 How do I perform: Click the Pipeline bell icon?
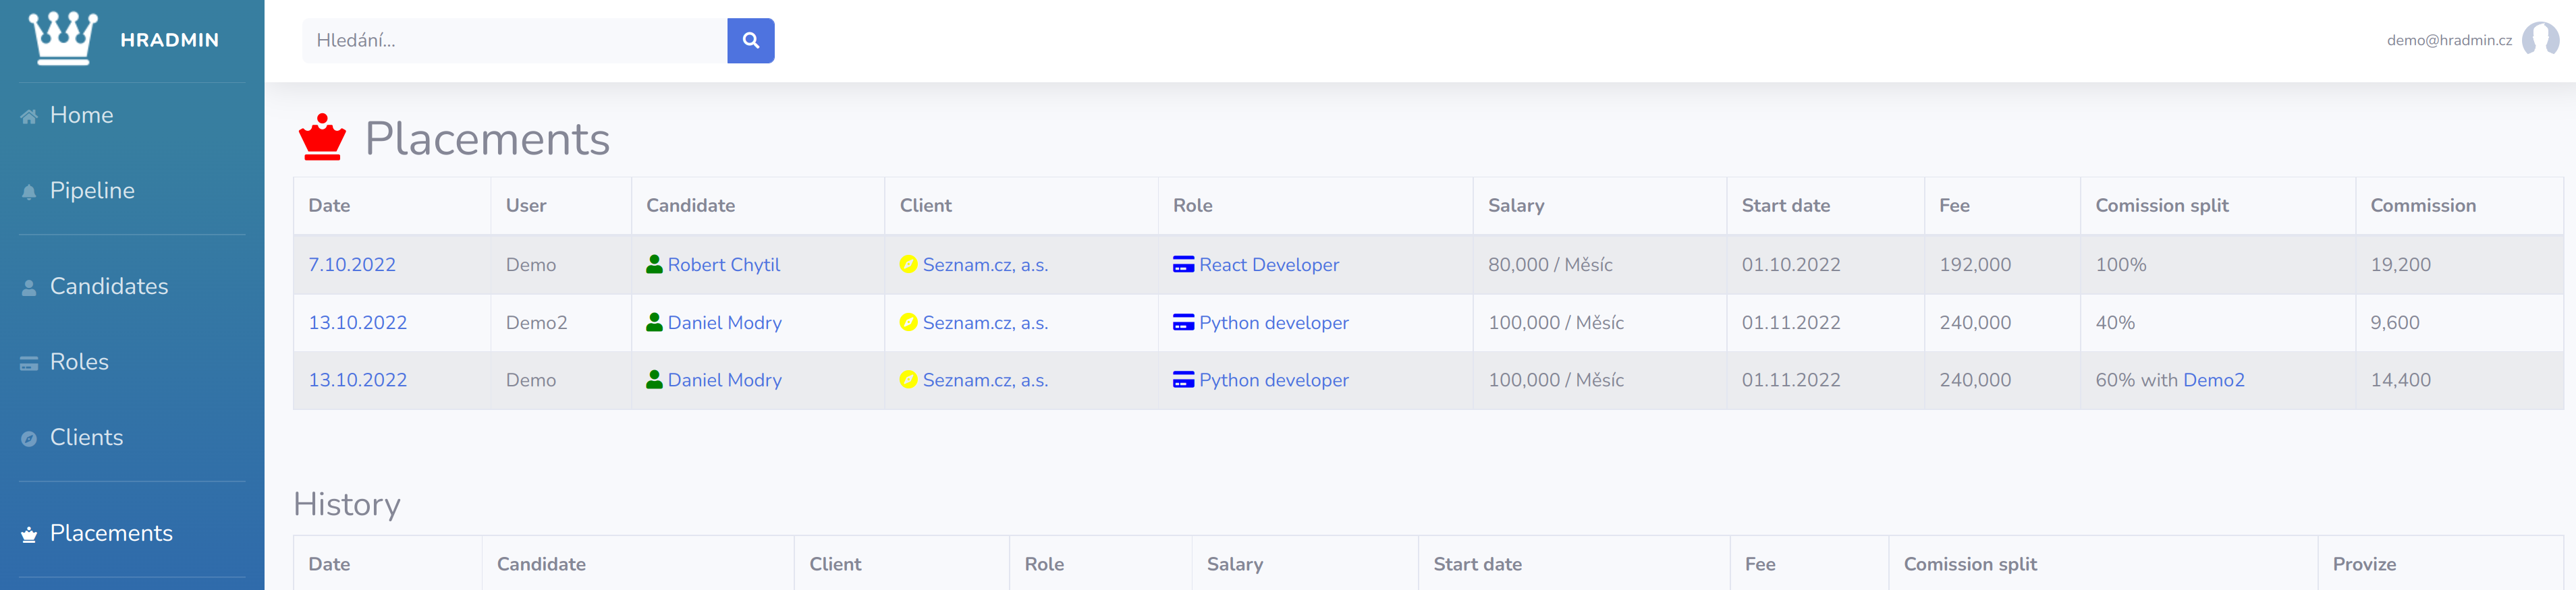pos(29,191)
